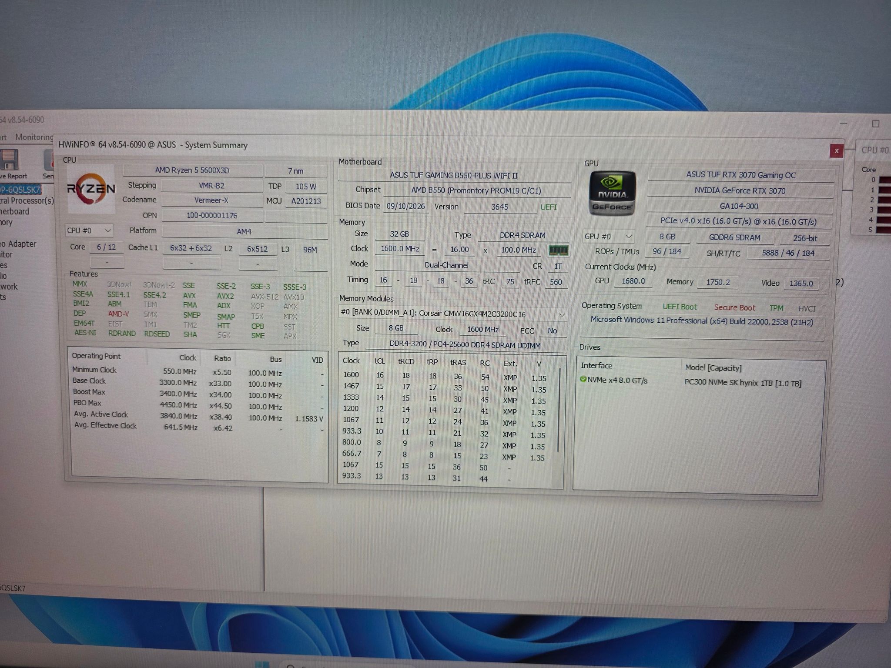Click the AVX2 feature label
The width and height of the screenshot is (891, 668).
pyautogui.click(x=225, y=296)
